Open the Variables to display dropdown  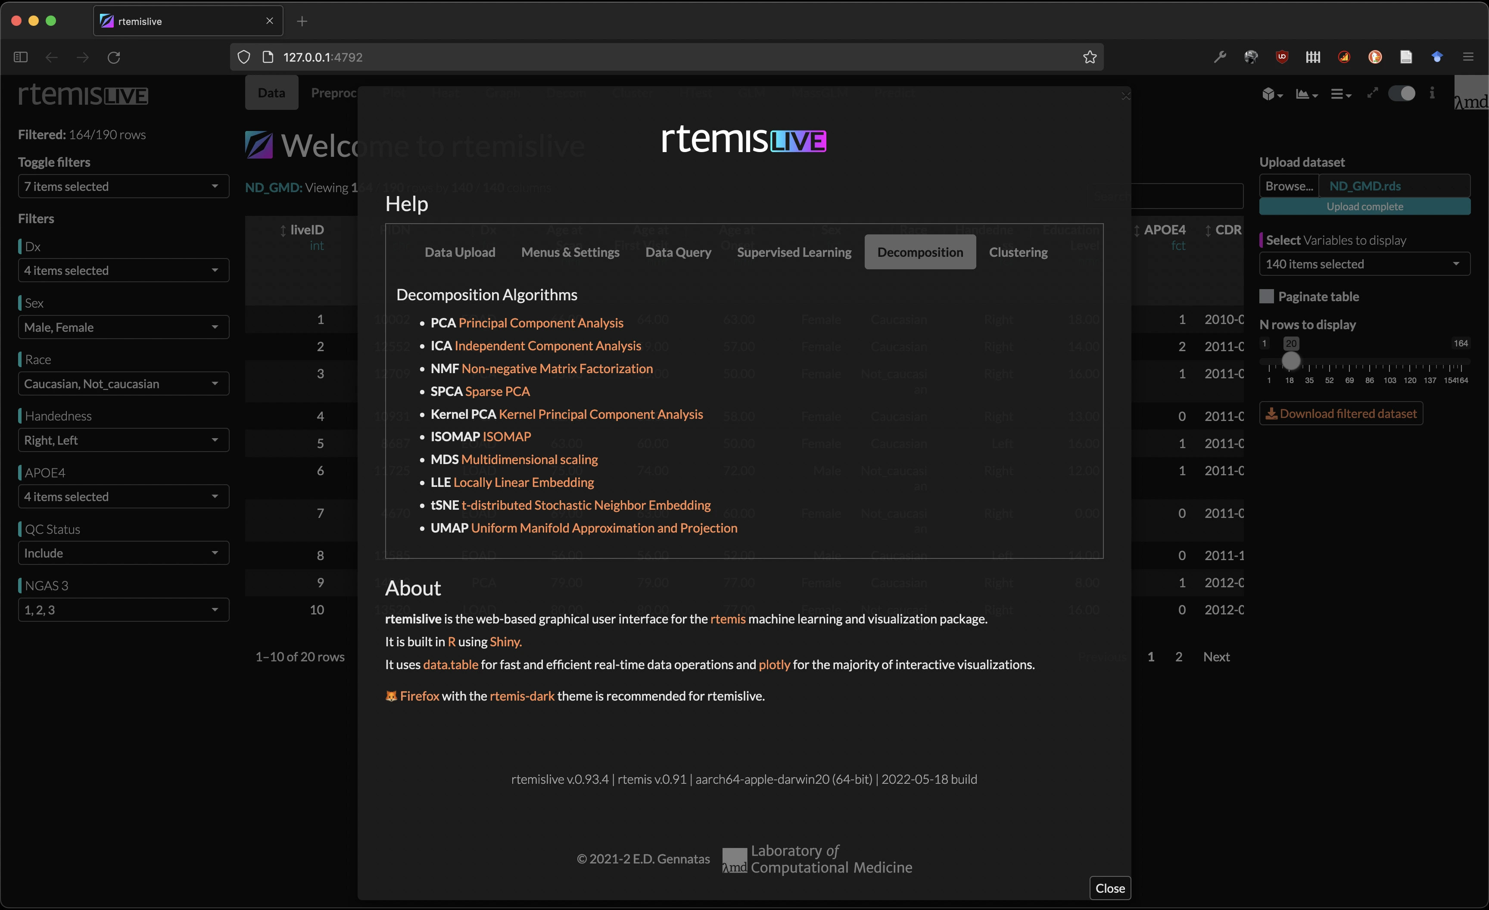pyautogui.click(x=1364, y=263)
